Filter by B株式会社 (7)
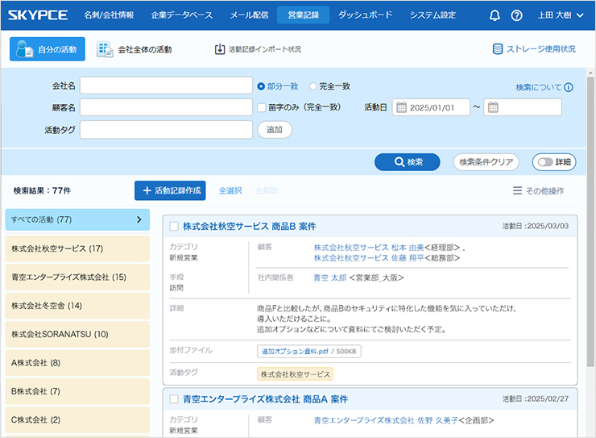Viewport: 596px width, 438px height. click(x=77, y=391)
